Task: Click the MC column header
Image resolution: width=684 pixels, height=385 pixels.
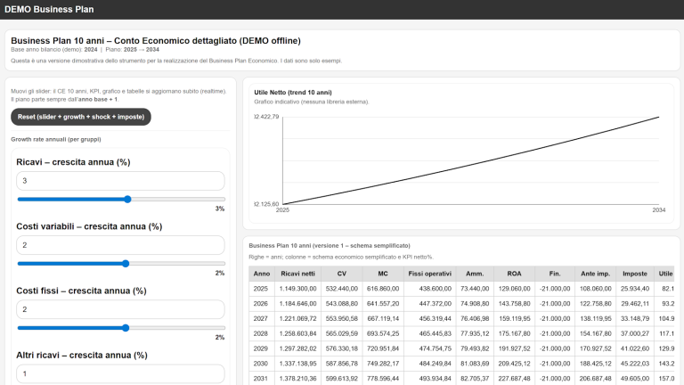Action: (384, 274)
